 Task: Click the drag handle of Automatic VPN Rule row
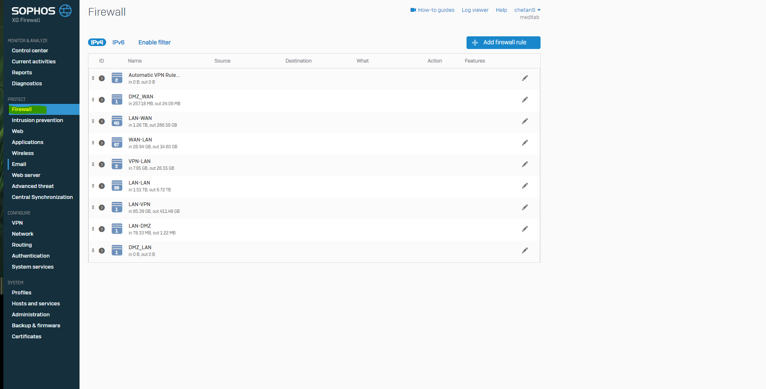coord(93,78)
